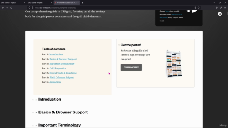Click the grid poster thumbnail image

point(174,64)
